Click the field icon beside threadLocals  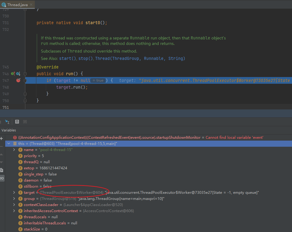[x=20, y=217]
